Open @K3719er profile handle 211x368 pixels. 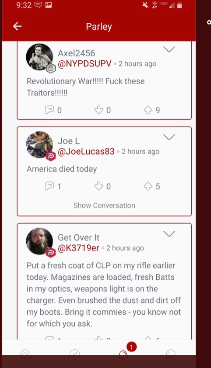78,248
